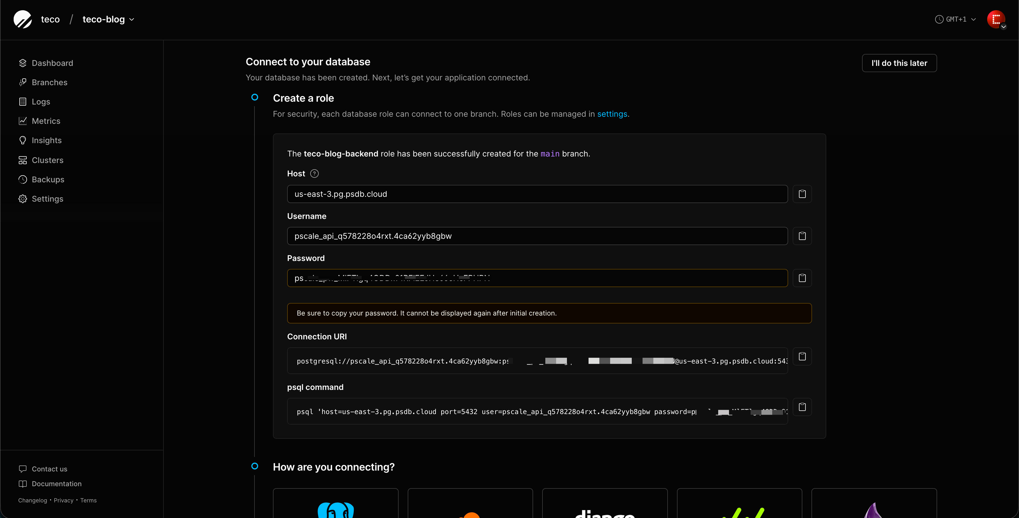Copy the Password to clipboard
1019x518 pixels.
[x=802, y=278]
